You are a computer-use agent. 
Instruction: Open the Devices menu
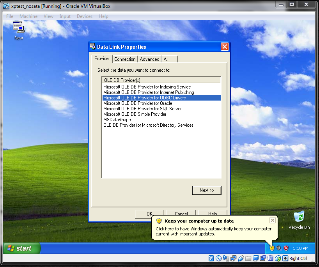[85, 16]
